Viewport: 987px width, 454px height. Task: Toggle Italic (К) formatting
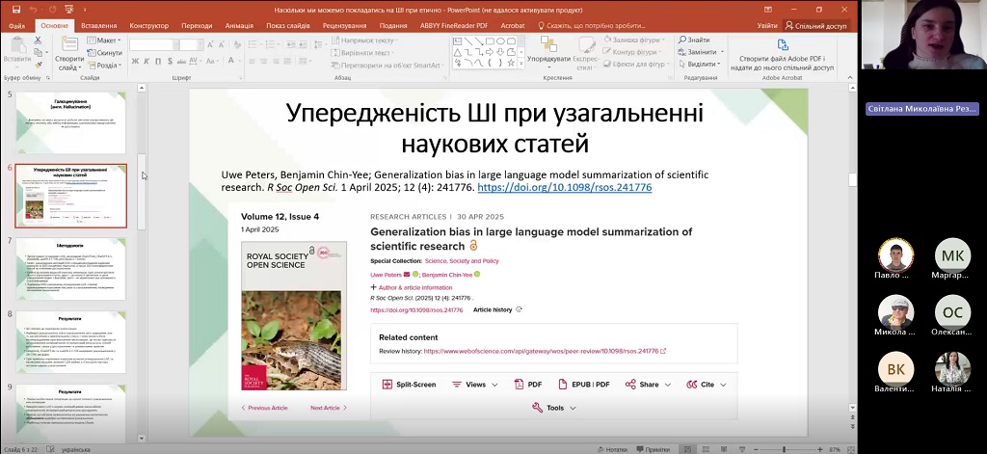(147, 63)
